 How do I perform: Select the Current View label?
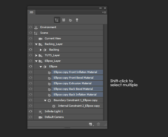click(x=53, y=38)
